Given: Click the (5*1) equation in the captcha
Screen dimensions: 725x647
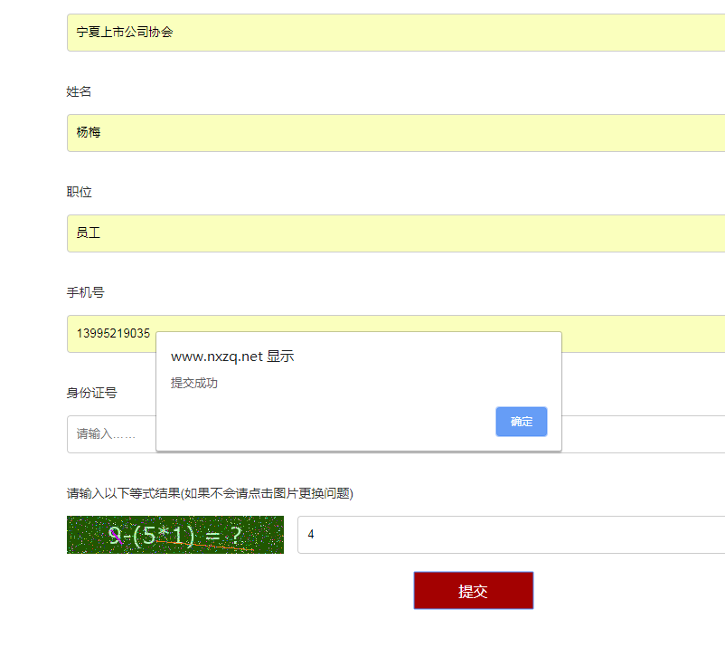Looking at the screenshot, I should [x=164, y=537].
